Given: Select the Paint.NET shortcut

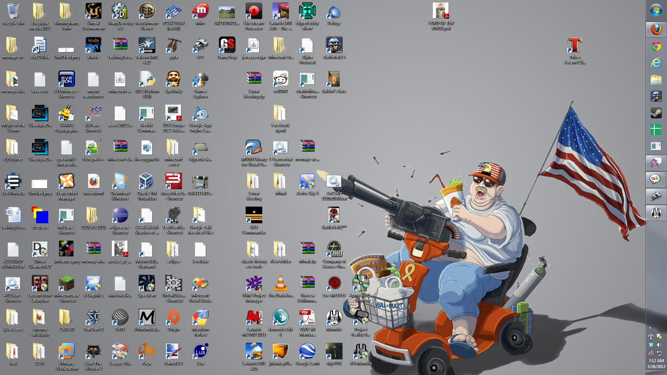Looking at the screenshot, I should tap(173, 355).
